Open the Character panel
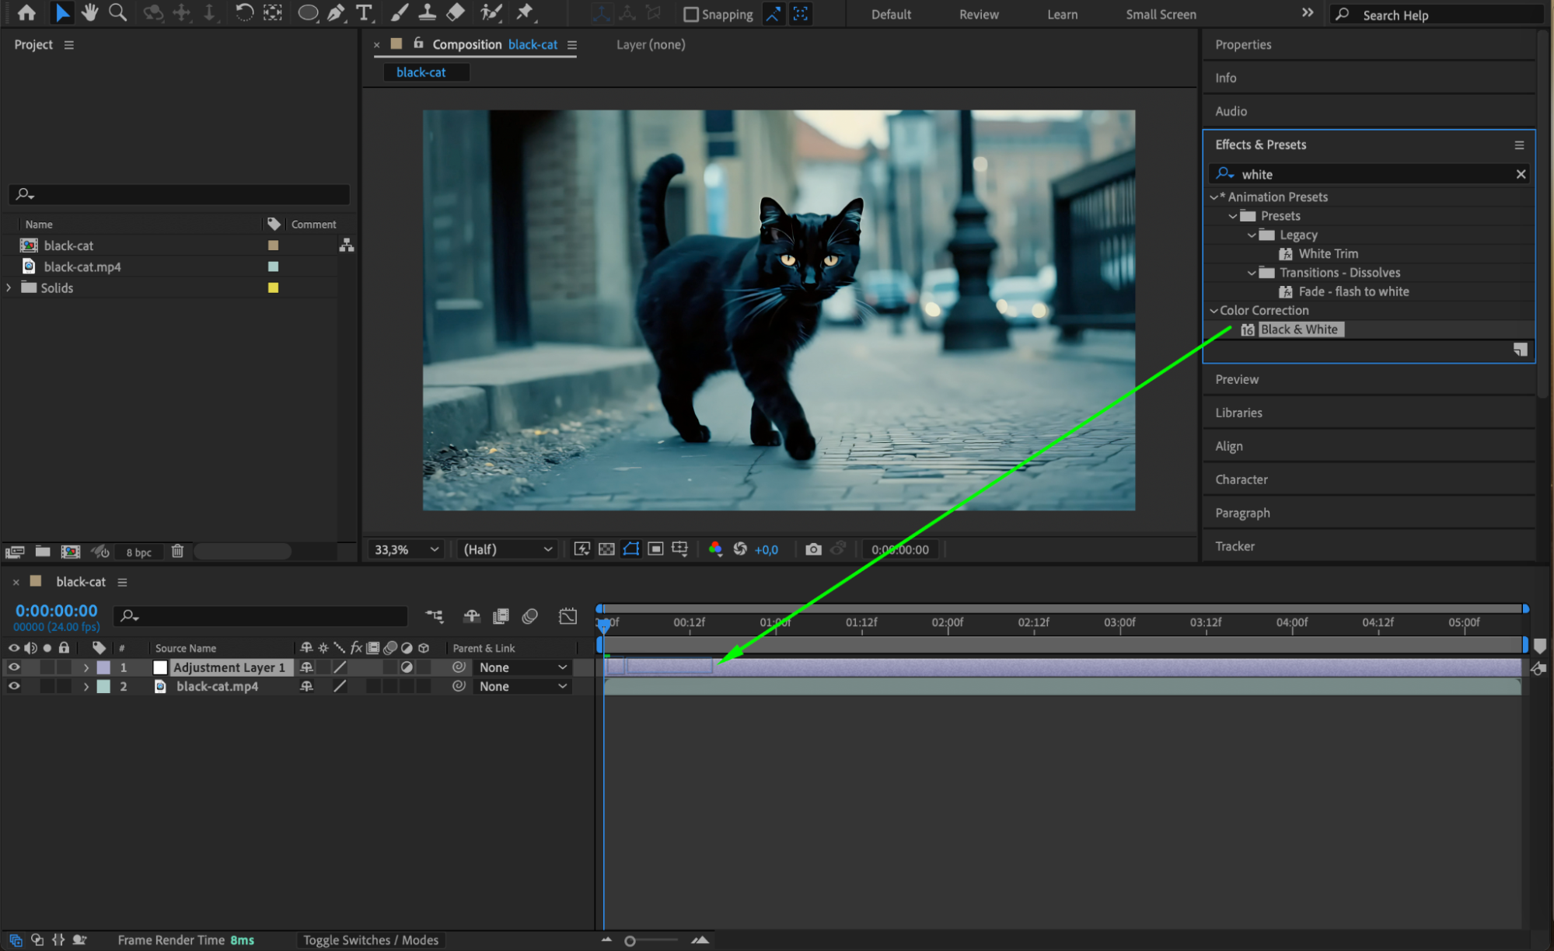The height and width of the screenshot is (951, 1554). 1241,479
